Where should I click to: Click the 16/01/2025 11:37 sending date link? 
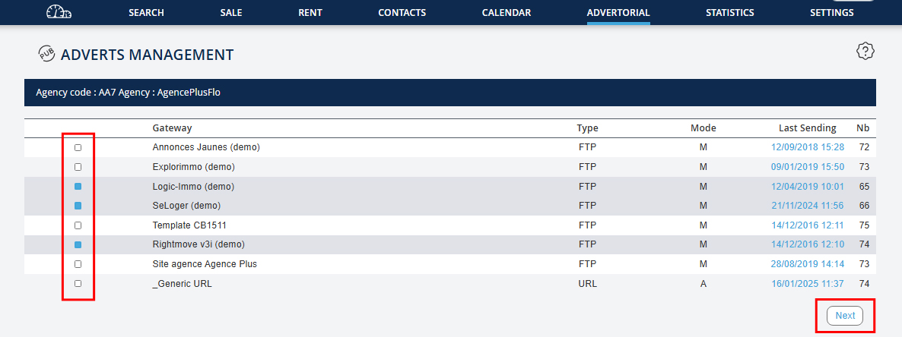pyautogui.click(x=808, y=283)
